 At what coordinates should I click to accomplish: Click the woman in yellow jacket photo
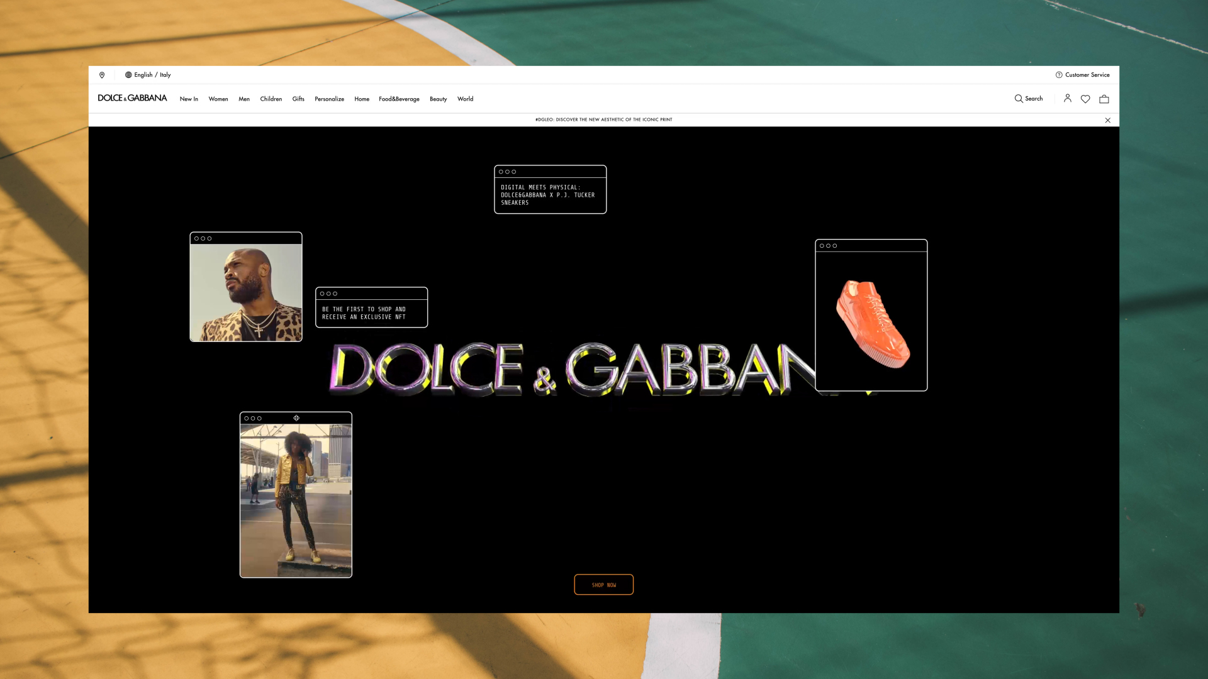tap(296, 500)
